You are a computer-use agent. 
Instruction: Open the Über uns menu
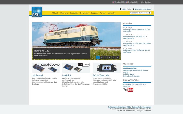(64, 13)
